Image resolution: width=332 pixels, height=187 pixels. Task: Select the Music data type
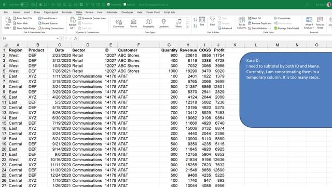point(178,23)
